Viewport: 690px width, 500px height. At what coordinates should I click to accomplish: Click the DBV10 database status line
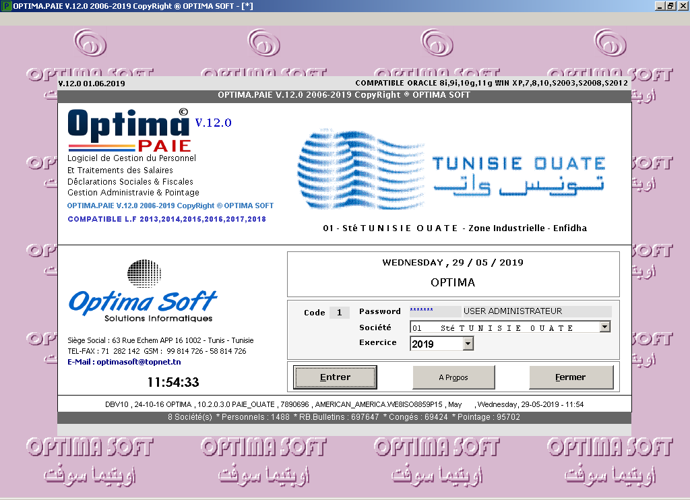[344, 404]
